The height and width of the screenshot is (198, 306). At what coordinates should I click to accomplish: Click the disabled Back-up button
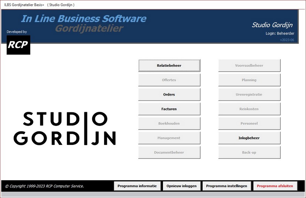249,152
